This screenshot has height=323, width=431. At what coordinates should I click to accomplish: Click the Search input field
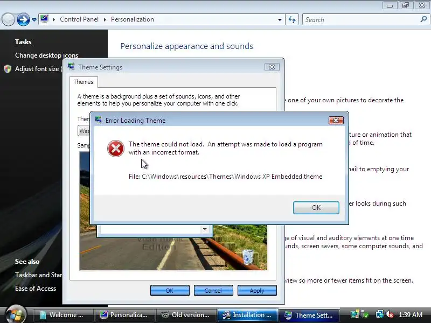pyautogui.click(x=362, y=20)
